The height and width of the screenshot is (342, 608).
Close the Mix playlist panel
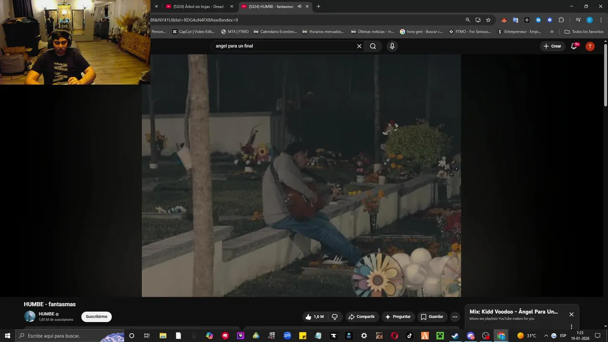(571, 314)
